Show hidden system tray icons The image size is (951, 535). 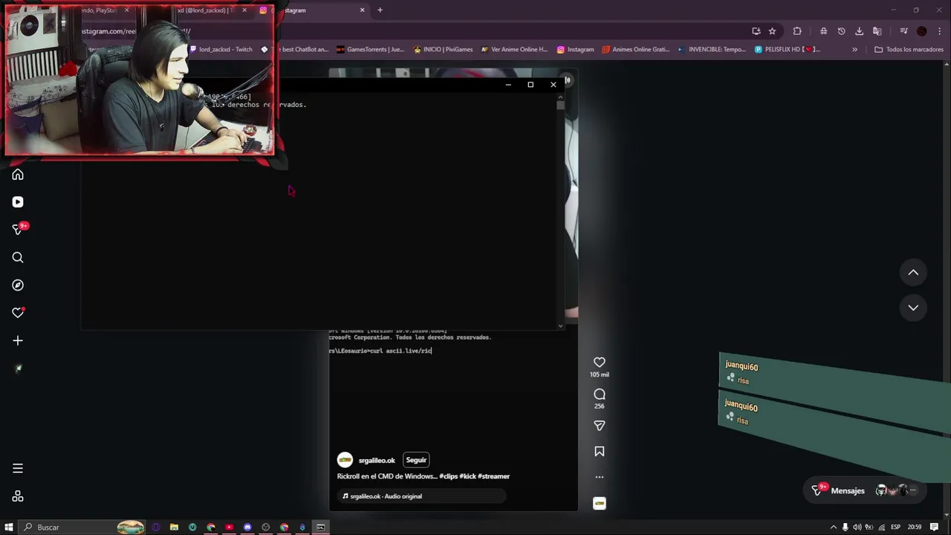point(834,528)
